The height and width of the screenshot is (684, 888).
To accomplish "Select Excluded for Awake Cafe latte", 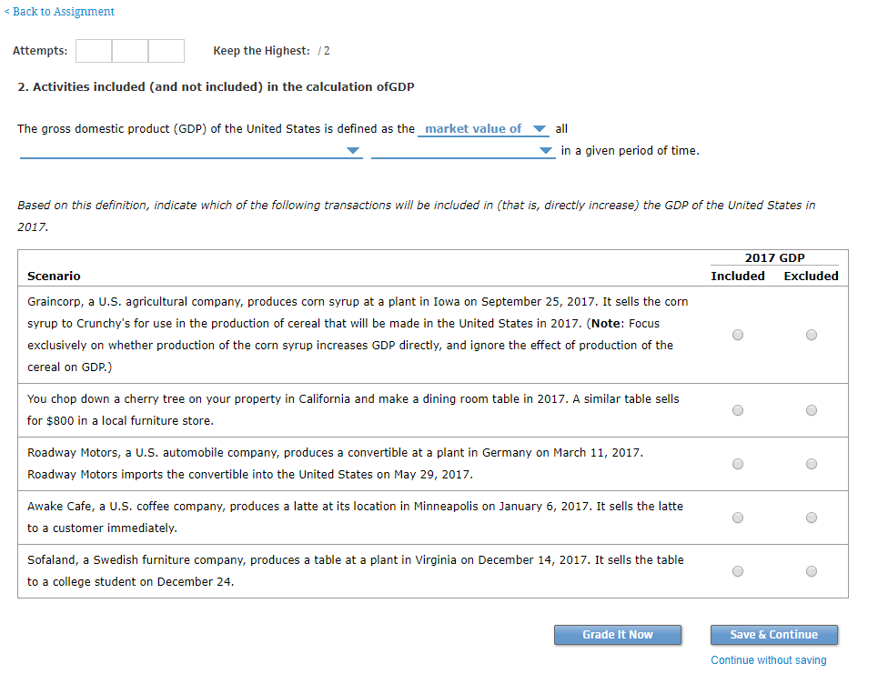I will [x=812, y=518].
